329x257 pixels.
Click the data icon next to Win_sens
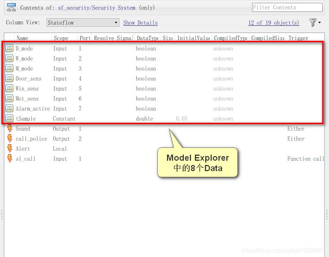(9, 88)
